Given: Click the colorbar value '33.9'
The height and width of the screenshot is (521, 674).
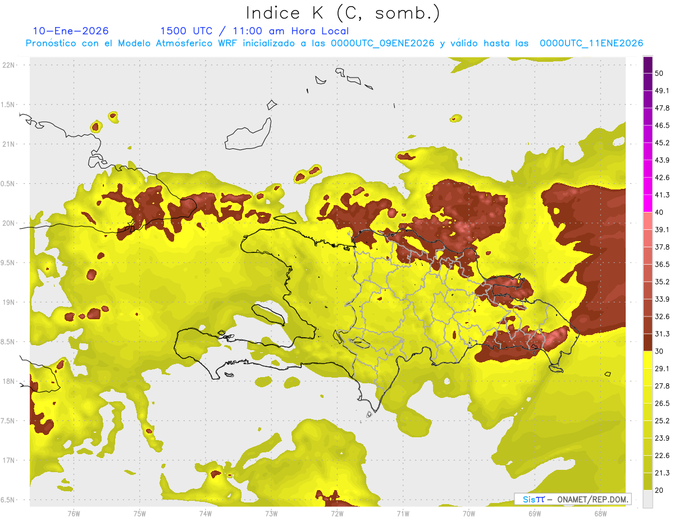Looking at the screenshot, I should tap(662, 299).
